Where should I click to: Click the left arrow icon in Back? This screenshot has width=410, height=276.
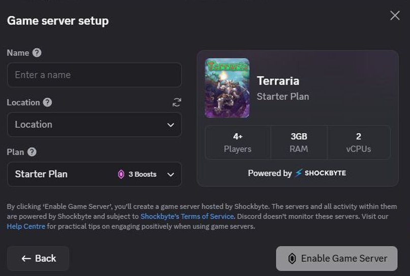(x=26, y=259)
